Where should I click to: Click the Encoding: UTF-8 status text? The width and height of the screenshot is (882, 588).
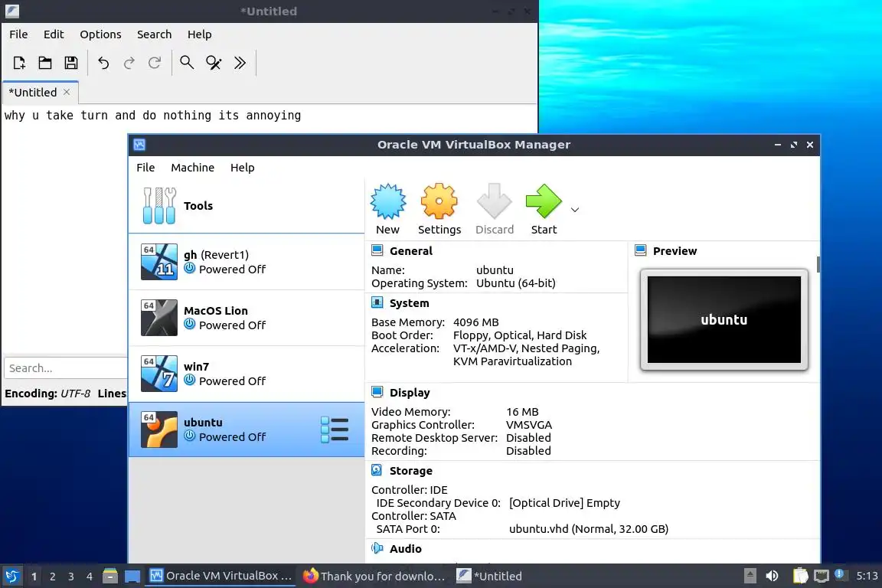(47, 394)
